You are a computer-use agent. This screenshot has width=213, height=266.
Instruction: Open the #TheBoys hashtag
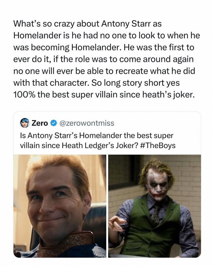158,146
